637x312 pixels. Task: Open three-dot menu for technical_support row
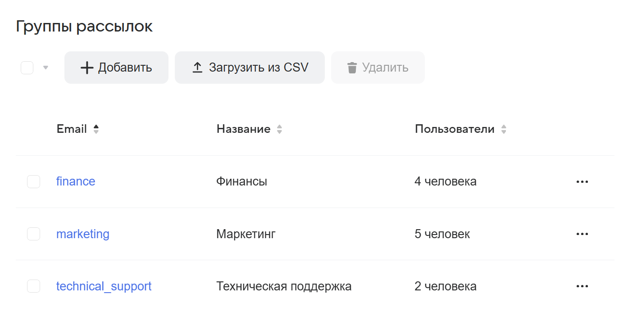582,286
